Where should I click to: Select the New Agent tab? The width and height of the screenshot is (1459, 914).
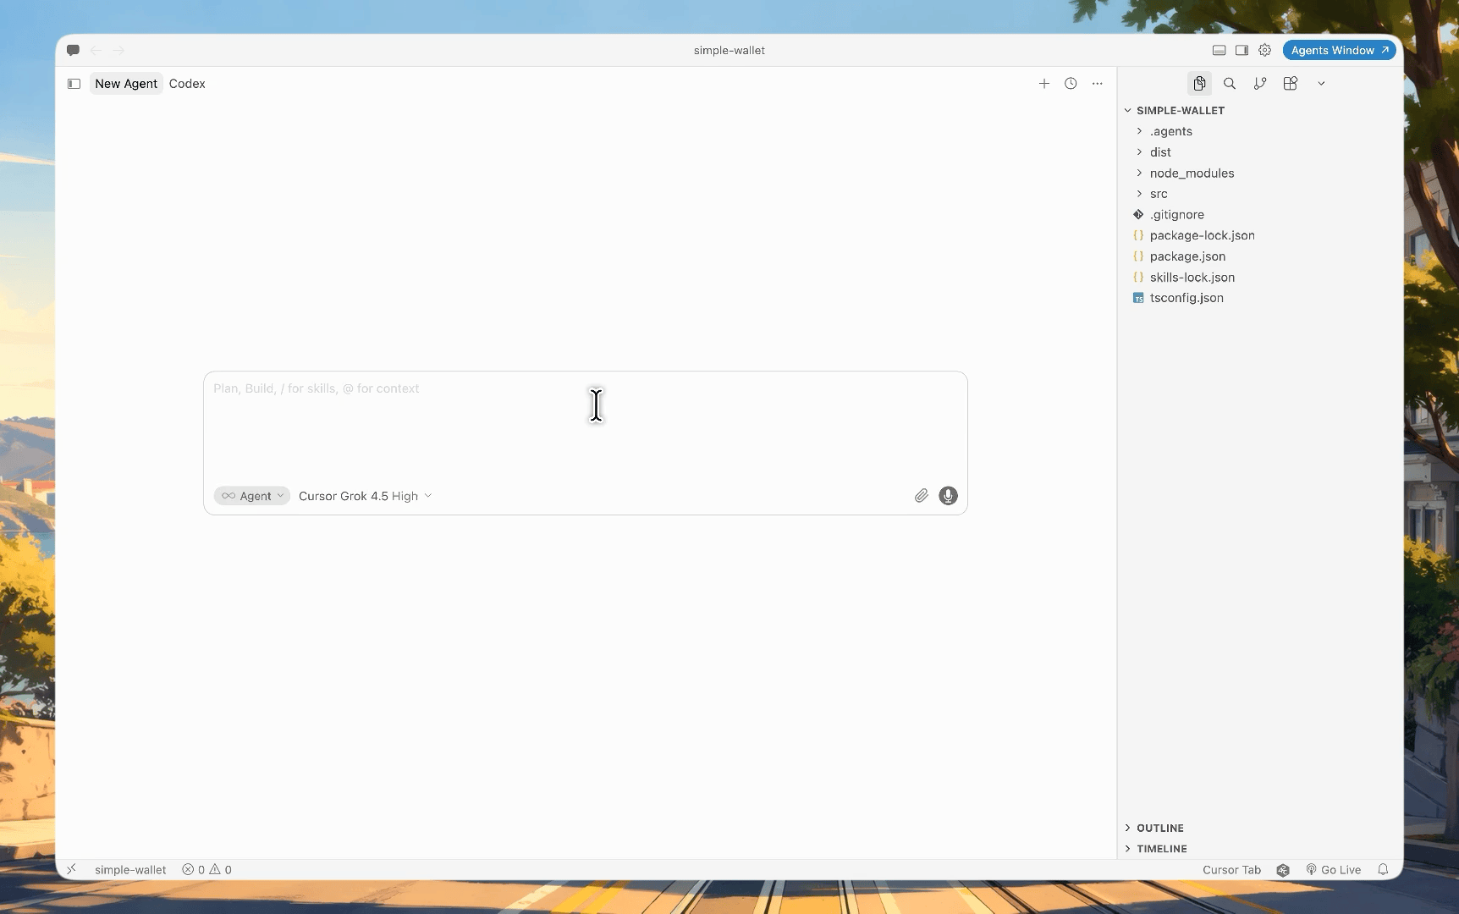[126, 84]
